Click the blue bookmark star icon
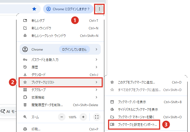This screenshot has height=132, width=190. tap(34, 9)
